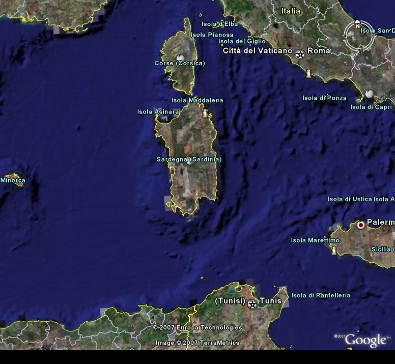Click the Tunis capital star icon
Screen dimensions: 395x364
[x=252, y=304]
